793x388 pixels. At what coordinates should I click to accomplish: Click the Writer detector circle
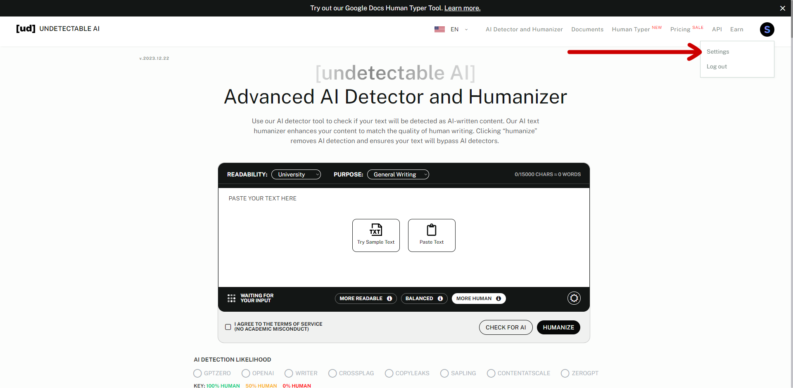289,373
